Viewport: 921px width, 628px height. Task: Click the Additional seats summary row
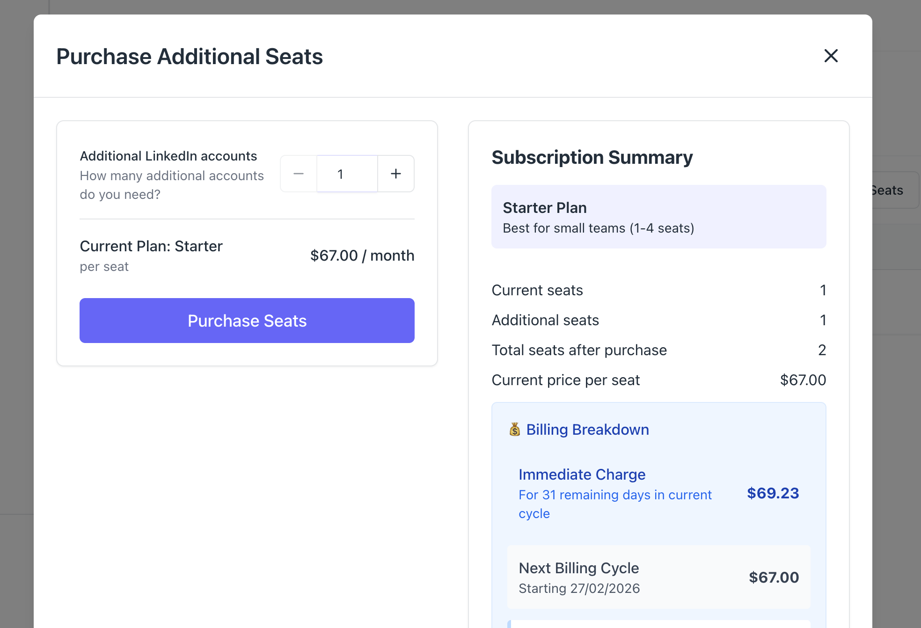(658, 320)
